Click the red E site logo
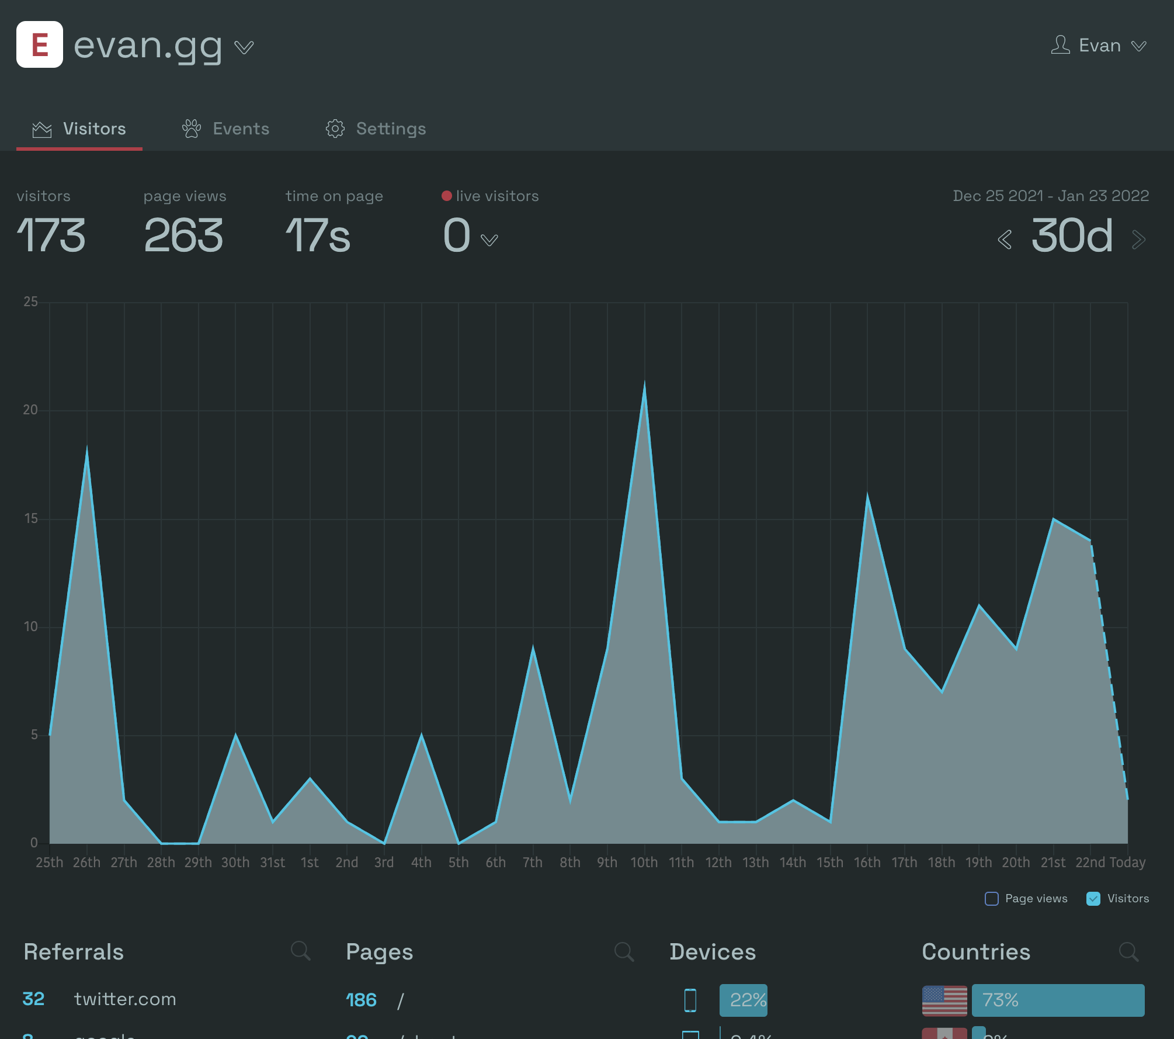This screenshot has width=1174, height=1039. [40, 44]
